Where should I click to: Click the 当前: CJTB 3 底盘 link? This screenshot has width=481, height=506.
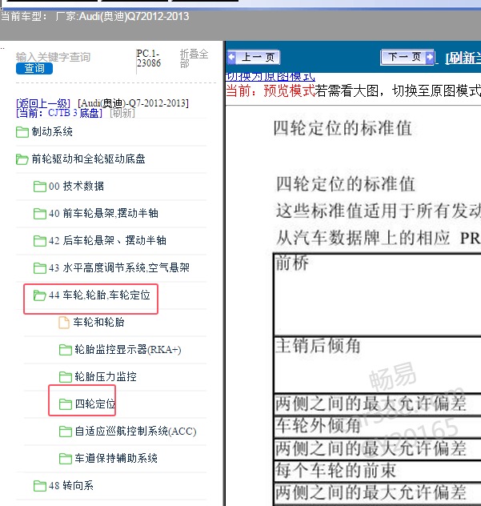pyautogui.click(x=59, y=113)
